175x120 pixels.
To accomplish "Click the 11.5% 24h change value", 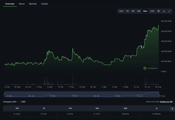I will (17, 114).
